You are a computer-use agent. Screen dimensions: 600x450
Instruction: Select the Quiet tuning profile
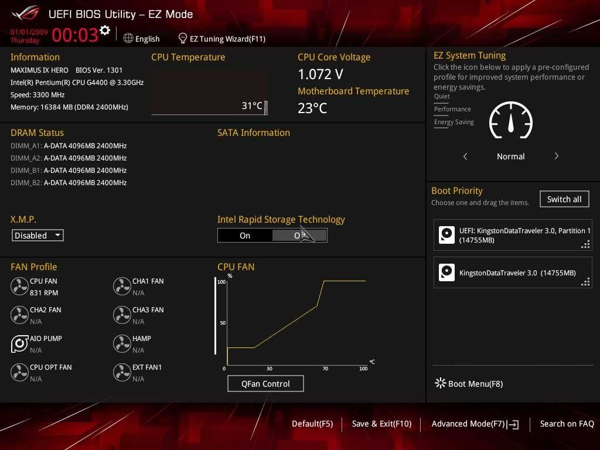point(442,97)
